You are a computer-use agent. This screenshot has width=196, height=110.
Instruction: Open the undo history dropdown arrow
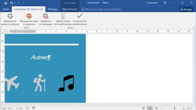click(x=14, y=3)
